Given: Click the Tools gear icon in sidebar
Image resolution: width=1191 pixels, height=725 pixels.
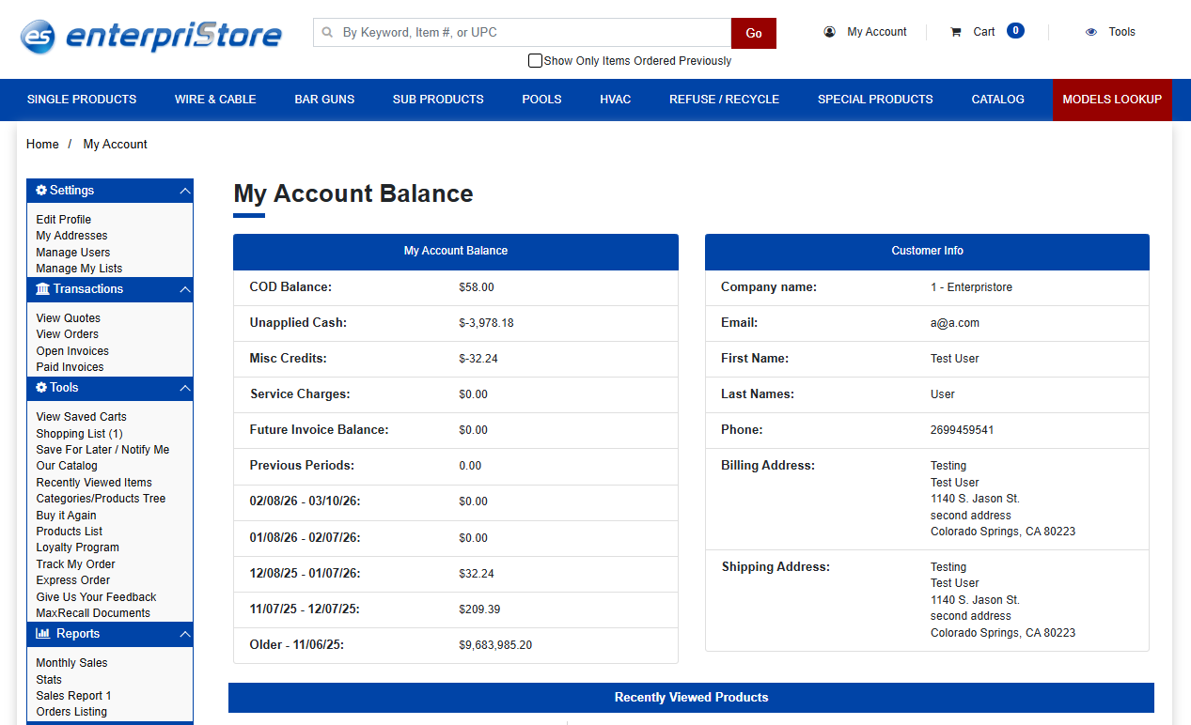Looking at the screenshot, I should tap(41, 387).
